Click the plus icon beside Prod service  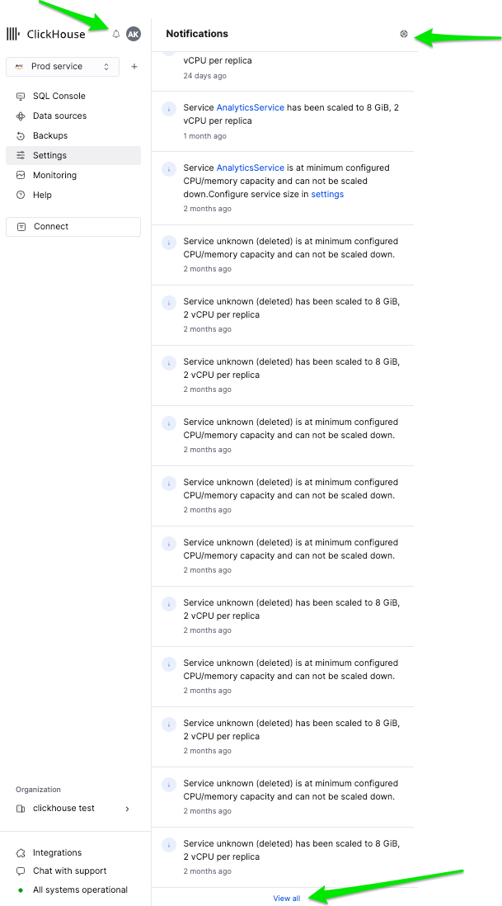(x=134, y=67)
